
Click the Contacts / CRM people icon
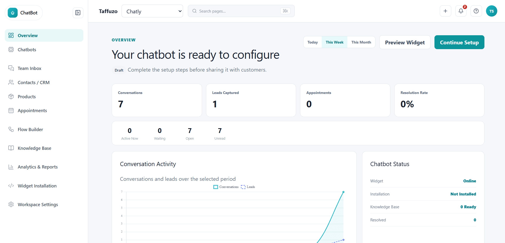[11, 82]
